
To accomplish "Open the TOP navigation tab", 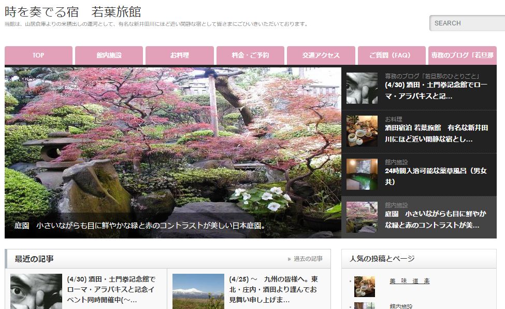I will pyautogui.click(x=38, y=55).
